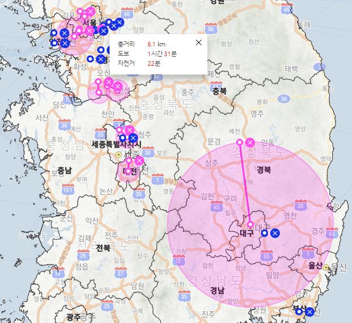Click walking time 1시간 31분
This screenshot has width=352, height=323.
click(162, 54)
